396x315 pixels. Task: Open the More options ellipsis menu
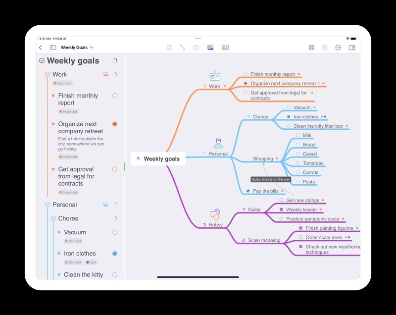coord(338,47)
